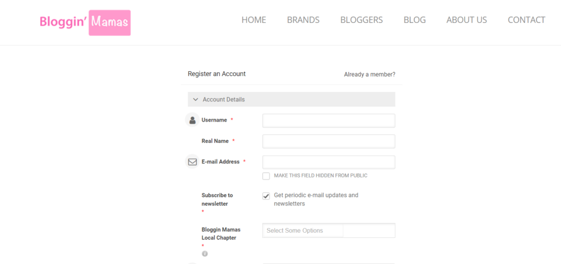Check 'Make this field hidden from public'
This screenshot has height=264, width=561.
pos(266,176)
